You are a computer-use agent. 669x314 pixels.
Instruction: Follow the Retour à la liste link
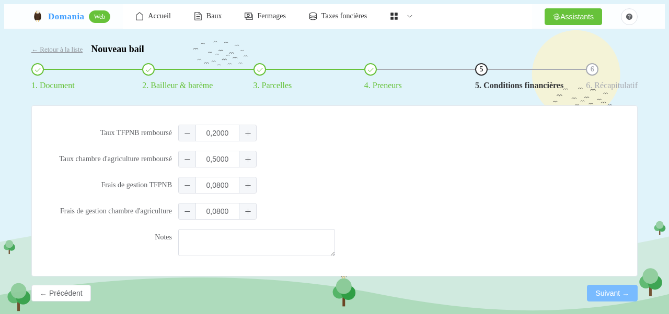(57, 50)
